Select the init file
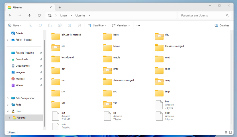Image resolution: width=237 pixels, height=137 pixels. click(61, 116)
